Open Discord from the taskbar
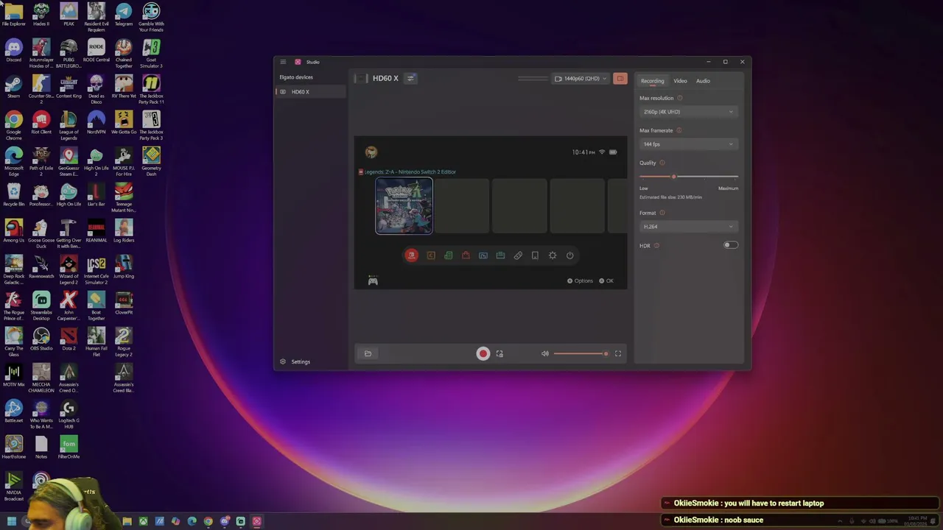Screen dimensions: 943x530 (224, 522)
